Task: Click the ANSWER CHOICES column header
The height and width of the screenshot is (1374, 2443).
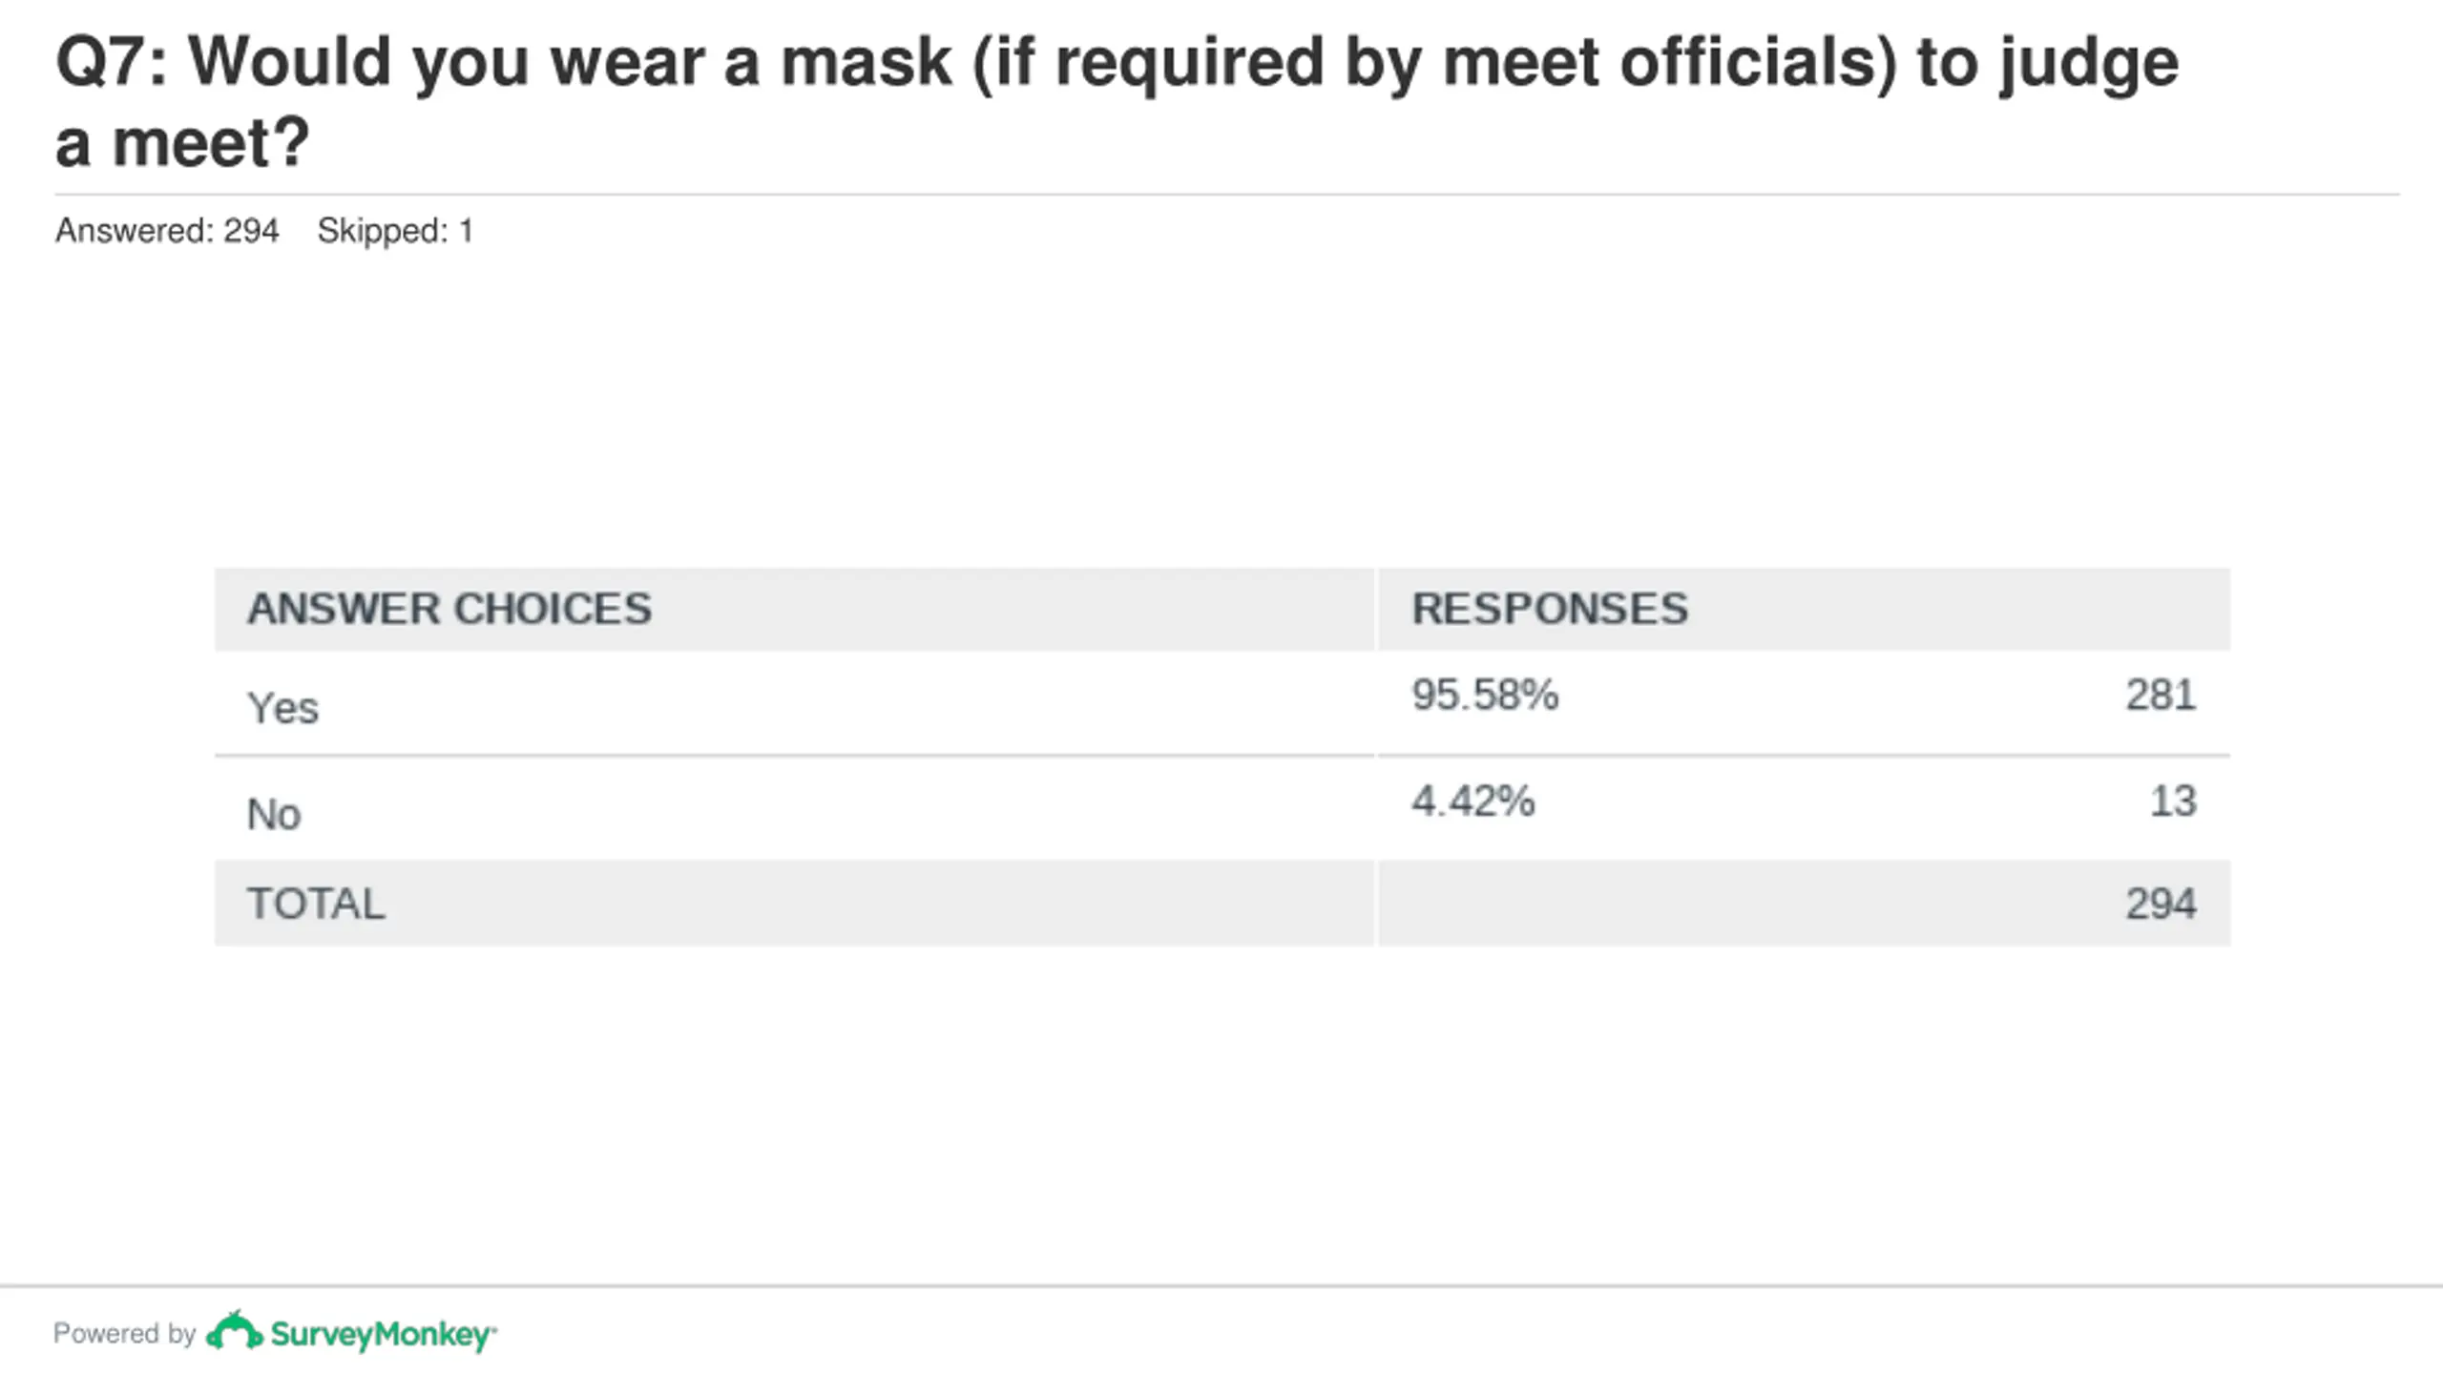Action: coord(449,609)
